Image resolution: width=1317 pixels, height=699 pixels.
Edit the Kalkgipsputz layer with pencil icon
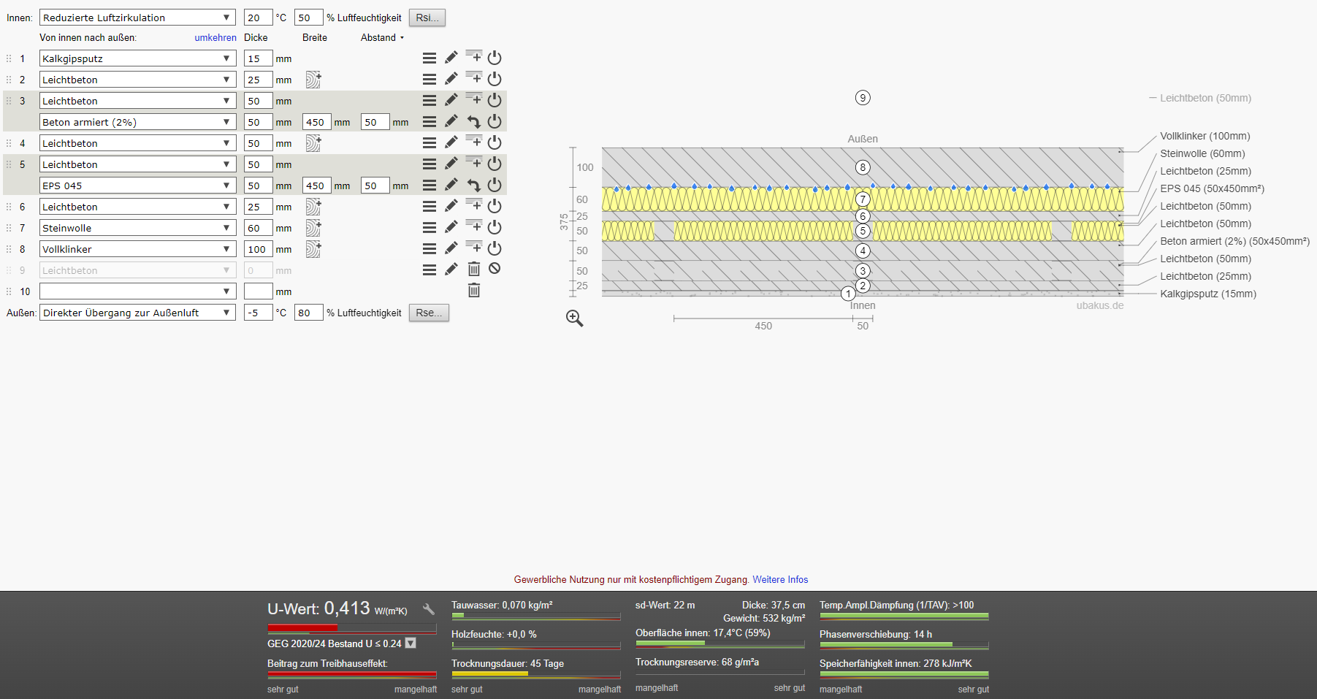click(451, 58)
